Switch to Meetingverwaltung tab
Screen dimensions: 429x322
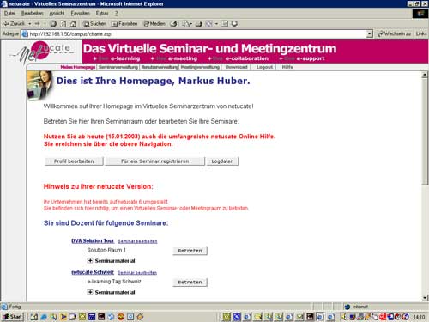click(200, 67)
